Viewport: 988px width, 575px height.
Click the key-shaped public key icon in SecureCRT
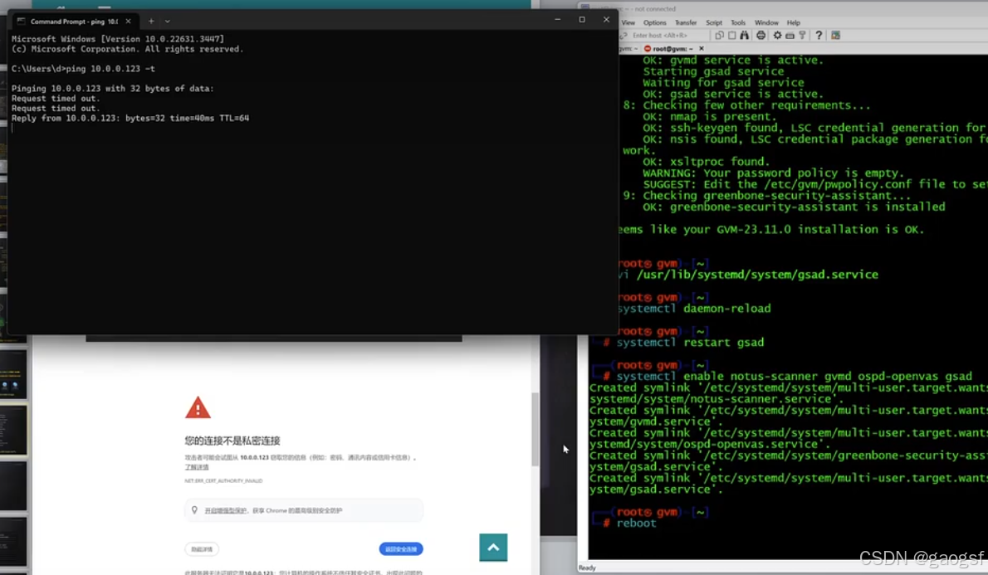click(x=802, y=36)
